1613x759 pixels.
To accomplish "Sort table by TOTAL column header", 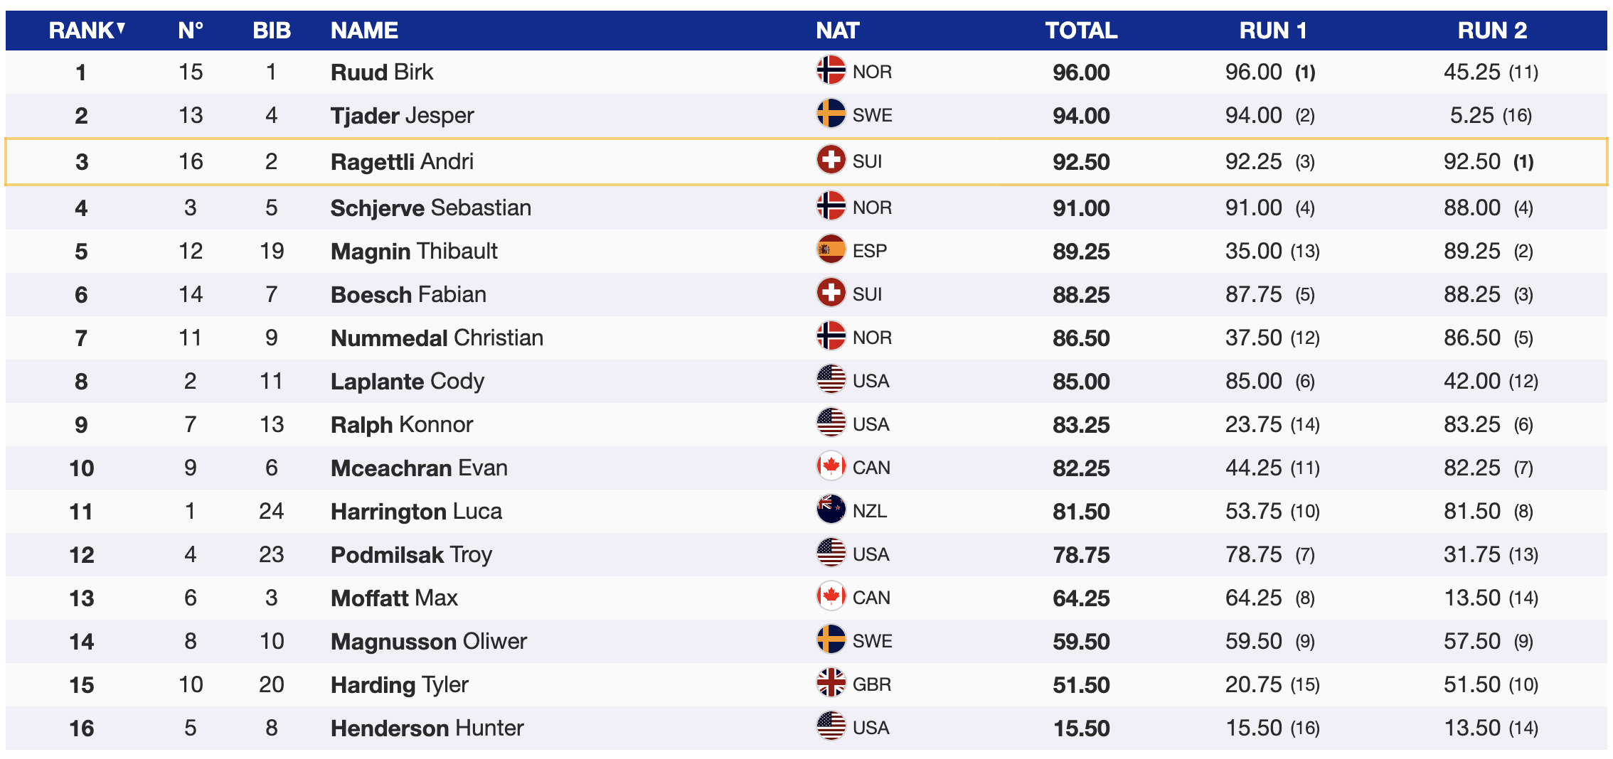I will tap(1080, 31).
